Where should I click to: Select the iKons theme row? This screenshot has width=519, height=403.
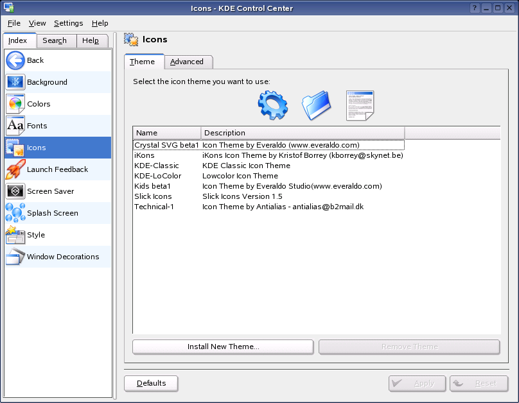268,155
